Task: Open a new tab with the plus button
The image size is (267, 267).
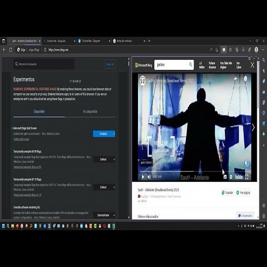Action: pyautogui.click(x=149, y=41)
